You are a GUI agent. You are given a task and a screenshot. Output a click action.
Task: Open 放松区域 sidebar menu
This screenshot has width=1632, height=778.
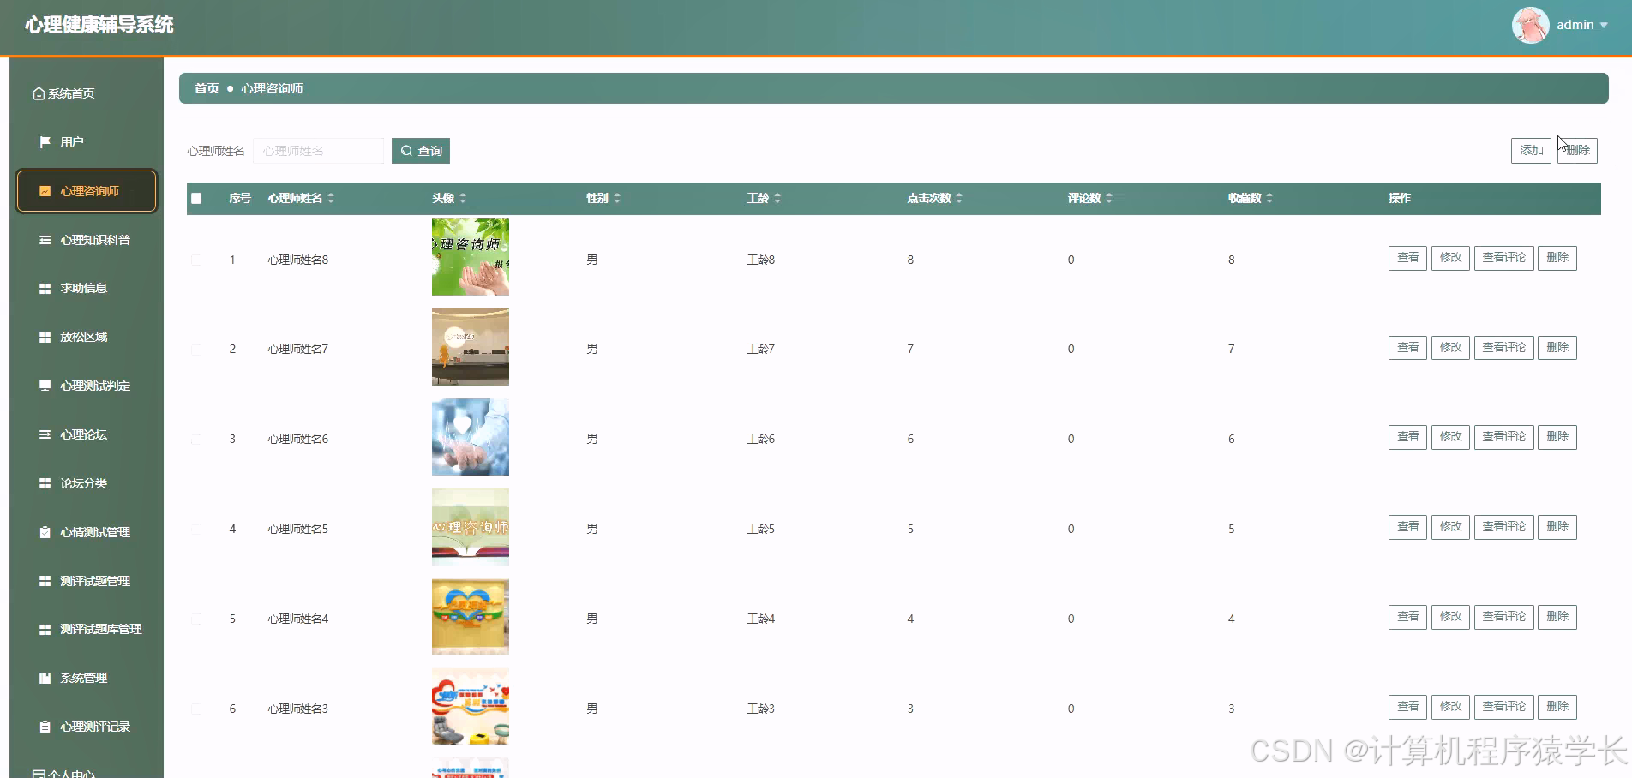click(x=86, y=338)
